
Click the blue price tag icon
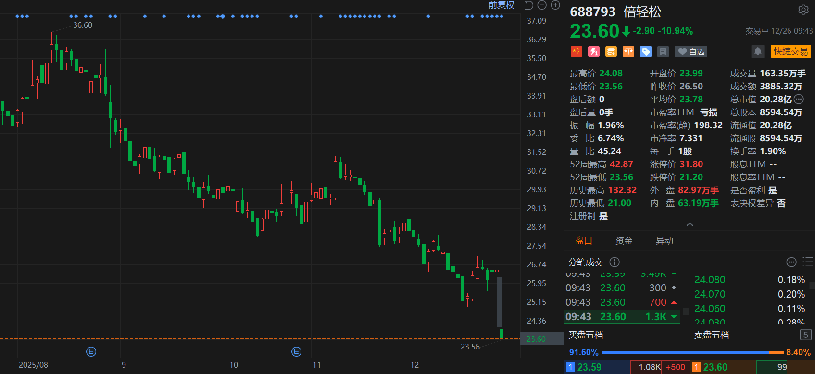click(x=646, y=51)
